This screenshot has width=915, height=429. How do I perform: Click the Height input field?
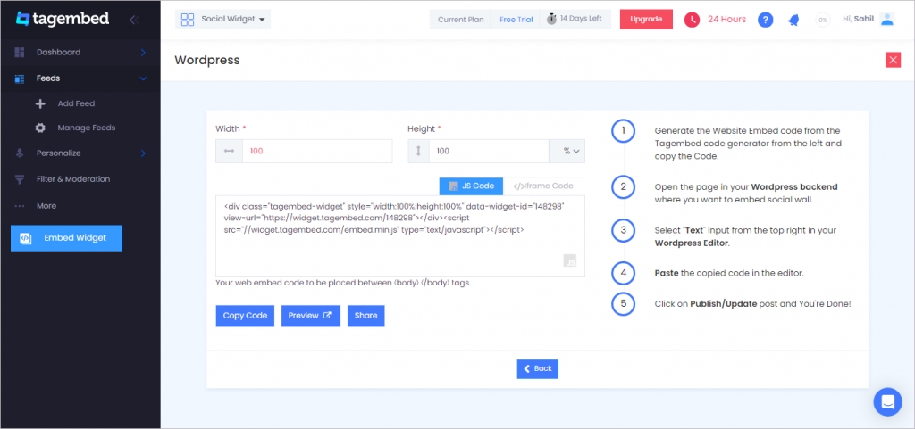(x=489, y=151)
